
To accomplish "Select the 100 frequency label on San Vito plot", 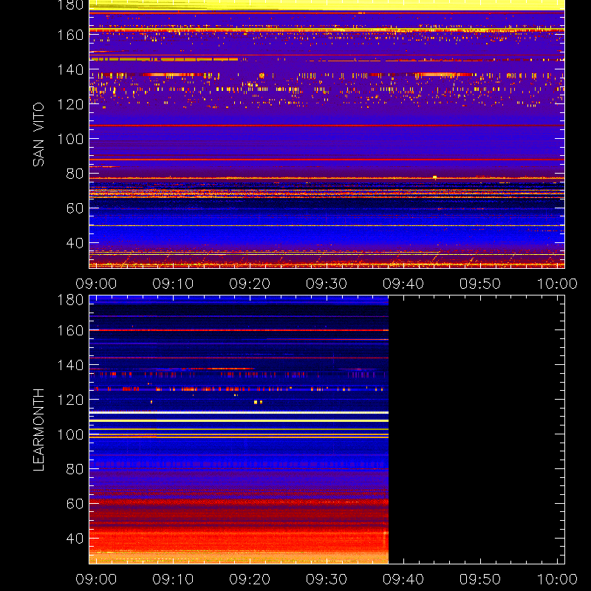I will (x=70, y=139).
